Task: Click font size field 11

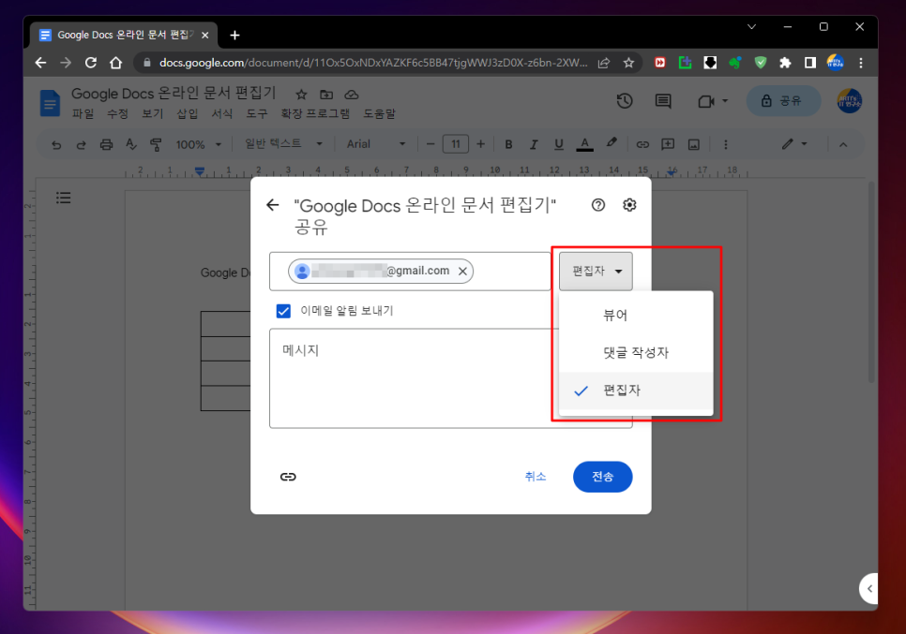Action: pyautogui.click(x=455, y=144)
